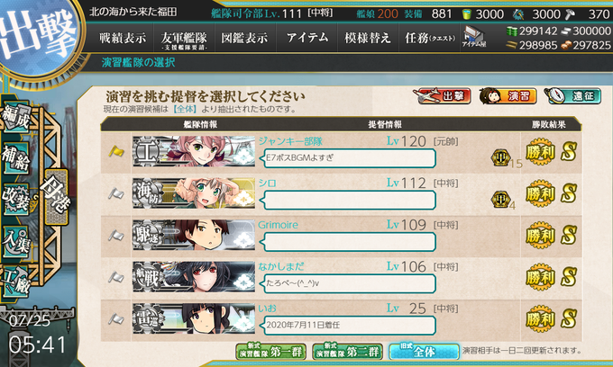Click the 演習 exercise button
This screenshot has height=367, width=613.
click(x=508, y=96)
